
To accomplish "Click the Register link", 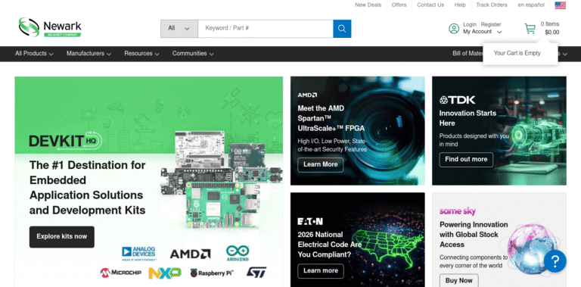I will 491,24.
